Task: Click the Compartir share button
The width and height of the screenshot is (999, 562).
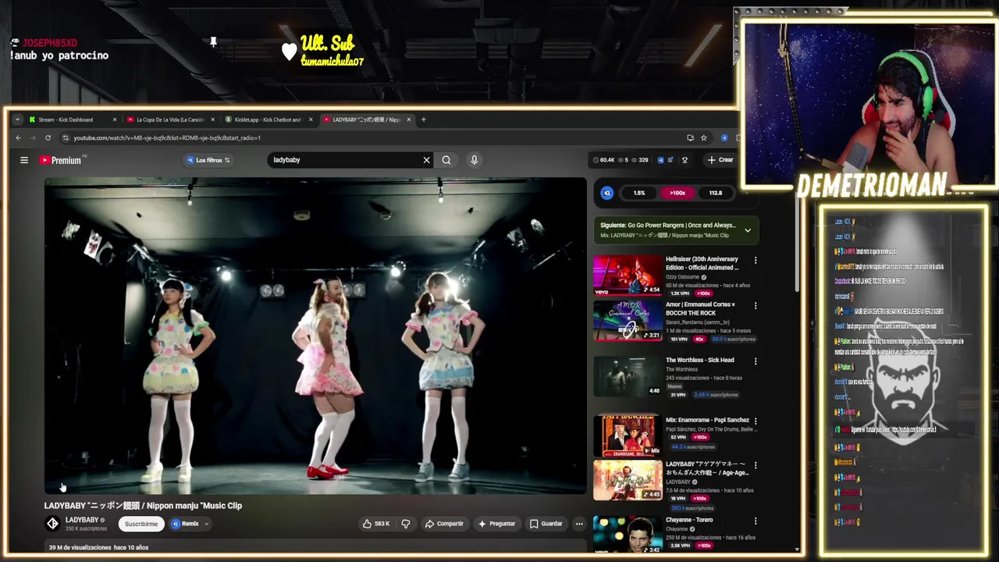Action: pyautogui.click(x=444, y=524)
